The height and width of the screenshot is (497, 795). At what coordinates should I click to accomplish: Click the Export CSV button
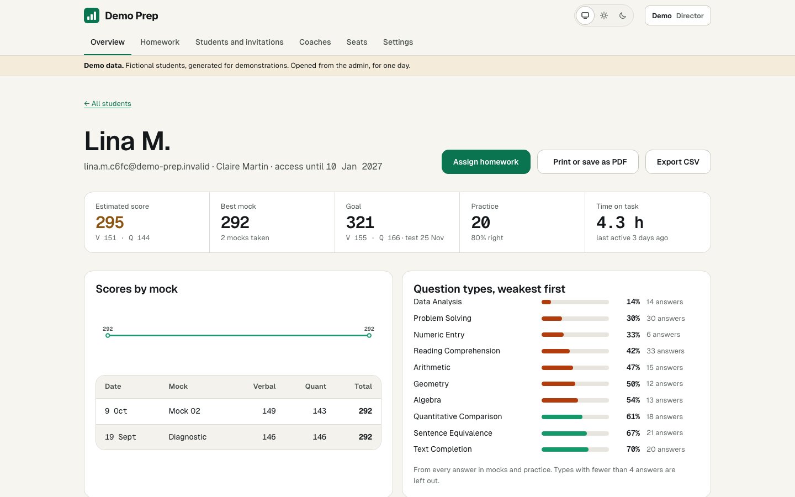[x=678, y=162]
